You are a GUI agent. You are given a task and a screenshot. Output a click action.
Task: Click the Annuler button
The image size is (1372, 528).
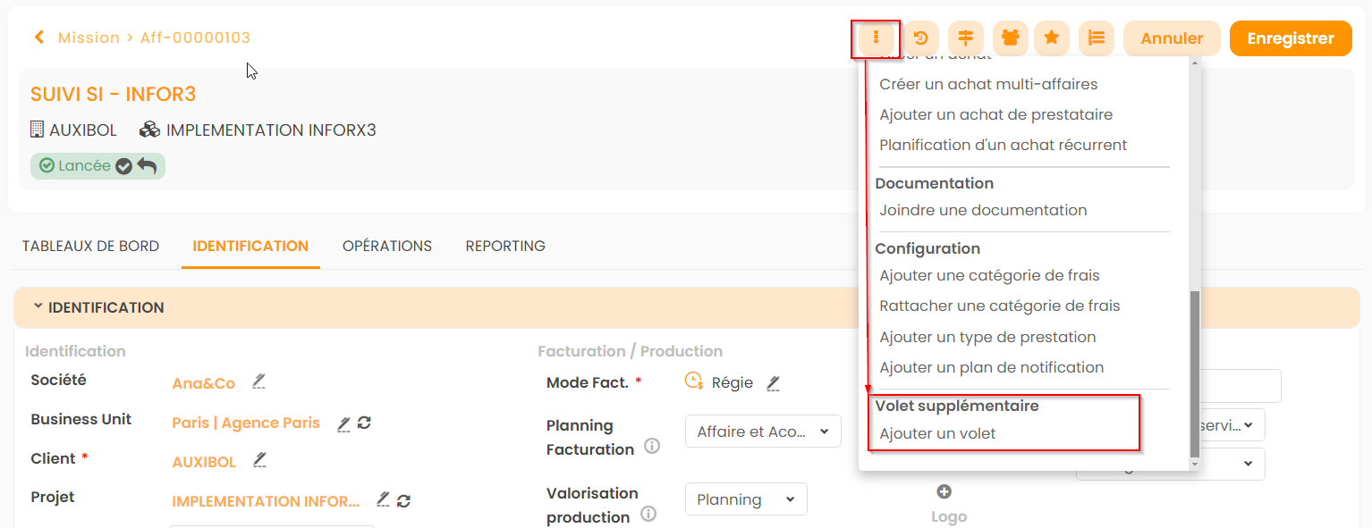[1172, 38]
